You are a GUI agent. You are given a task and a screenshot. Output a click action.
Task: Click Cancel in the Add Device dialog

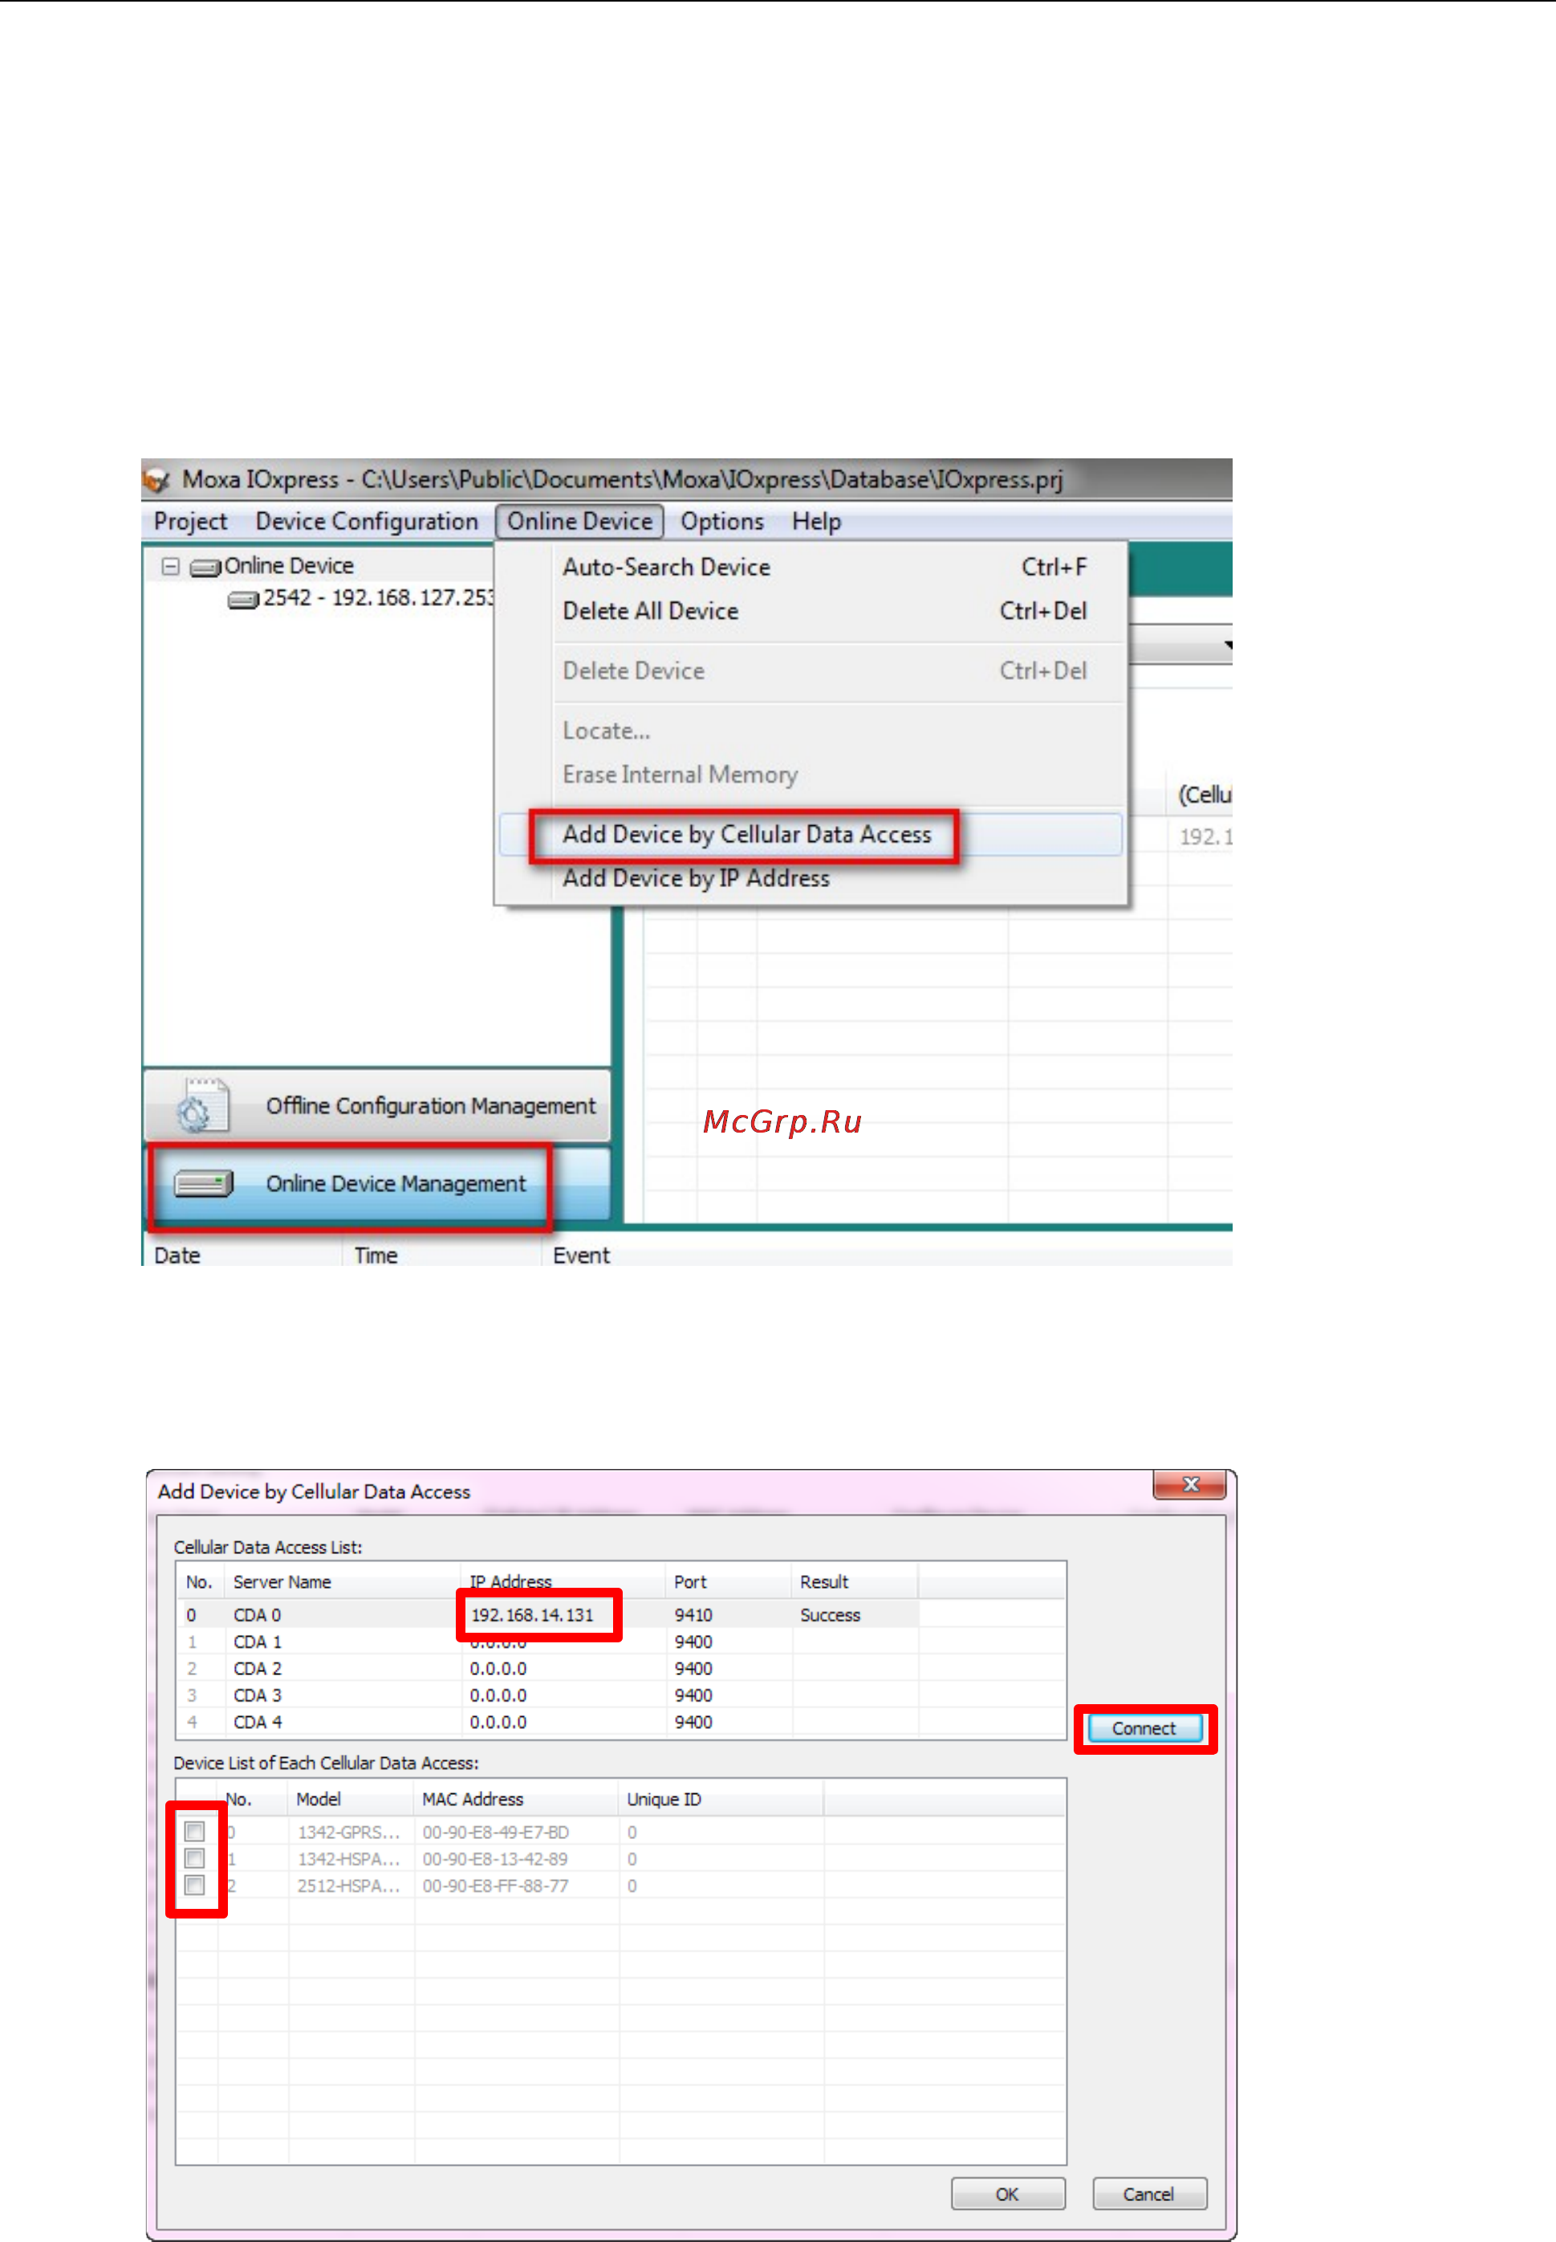pos(1148,2194)
